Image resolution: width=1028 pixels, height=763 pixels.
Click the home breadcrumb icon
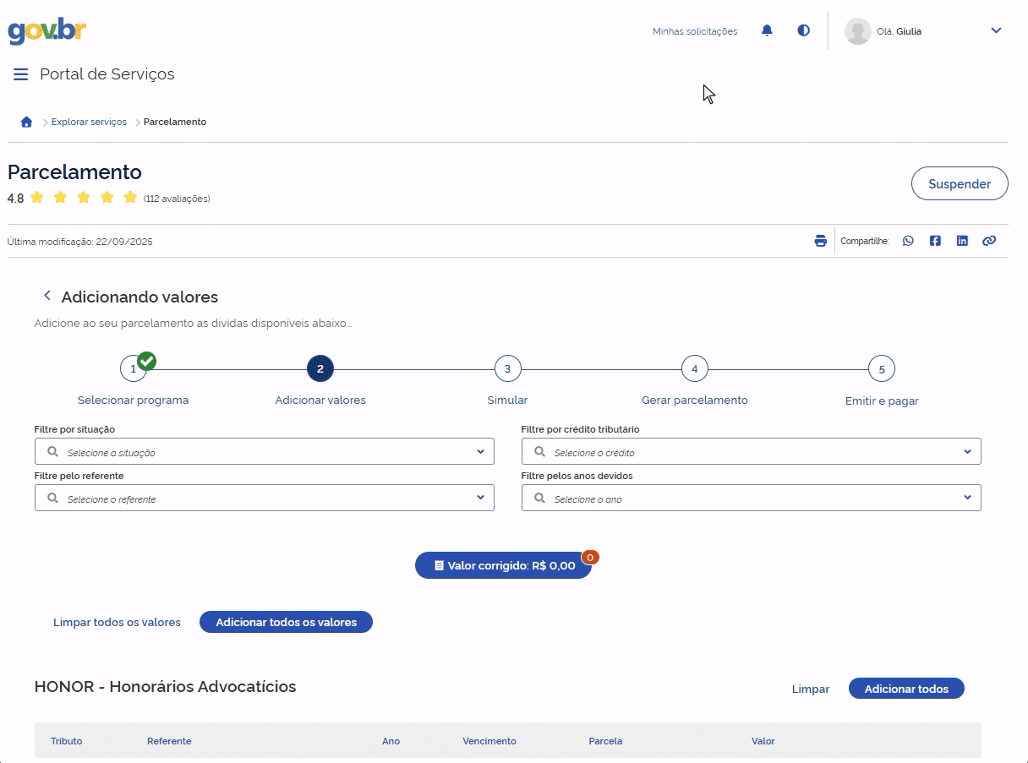pos(26,122)
